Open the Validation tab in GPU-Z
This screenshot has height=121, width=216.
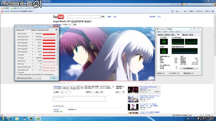(x=34, y=30)
